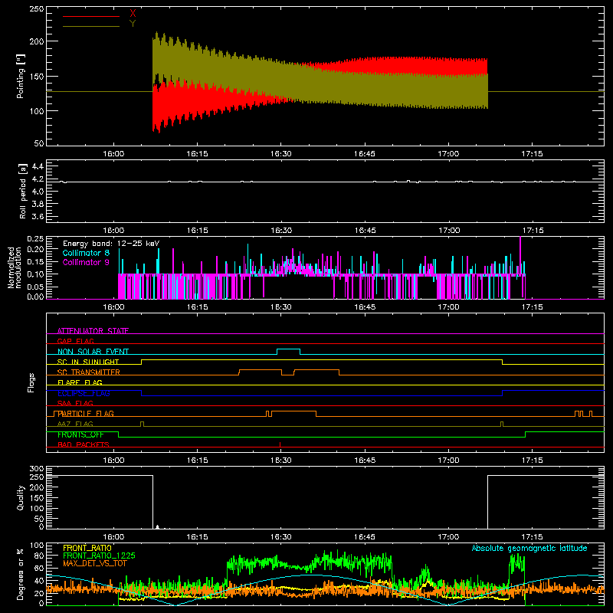Image resolution: width=613 pixels, height=613 pixels.
Task: Click the Pointing axis title
Action: coord(21,76)
